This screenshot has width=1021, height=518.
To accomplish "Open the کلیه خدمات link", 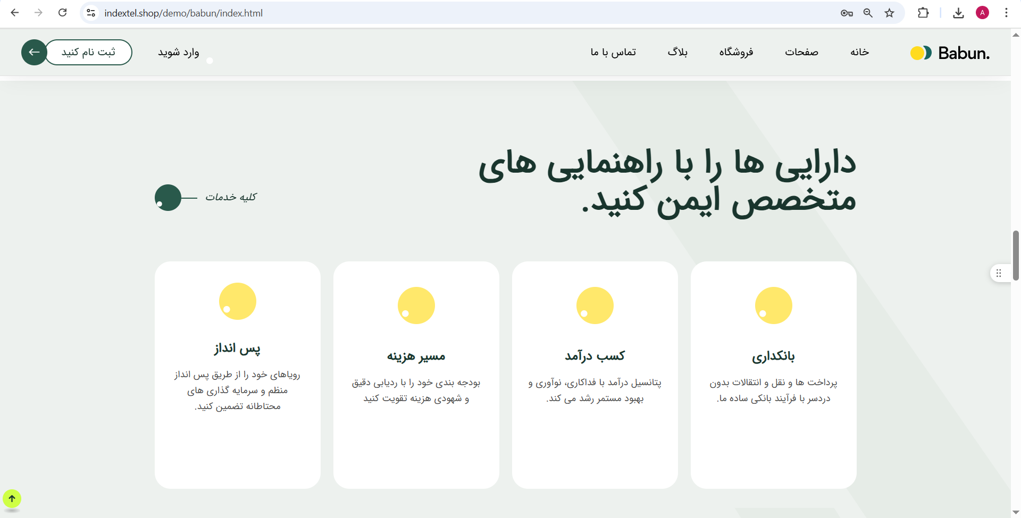I will [x=231, y=197].
